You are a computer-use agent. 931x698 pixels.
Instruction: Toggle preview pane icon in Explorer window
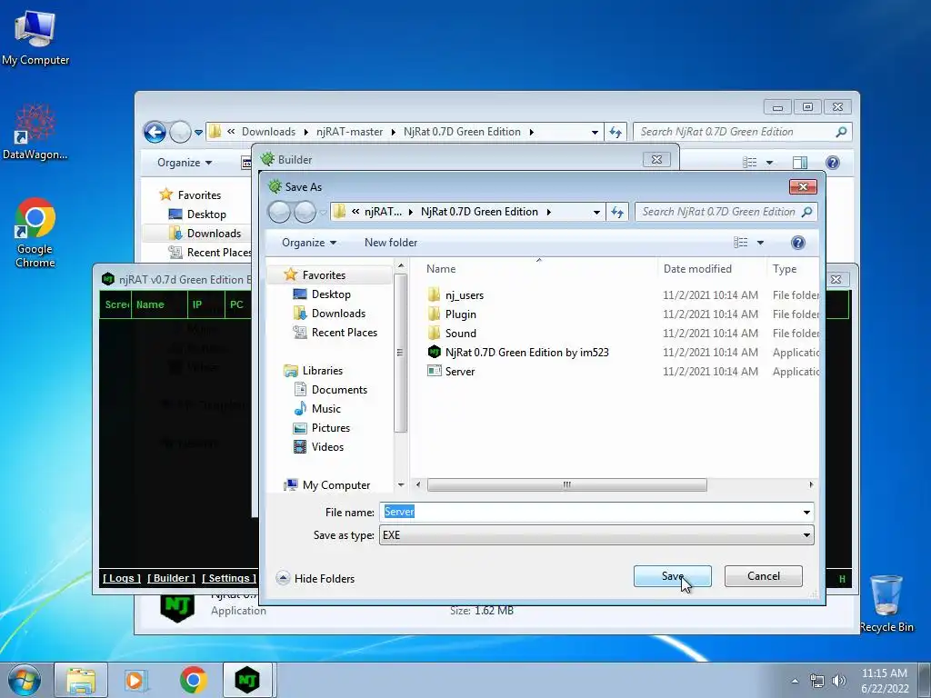tap(800, 162)
